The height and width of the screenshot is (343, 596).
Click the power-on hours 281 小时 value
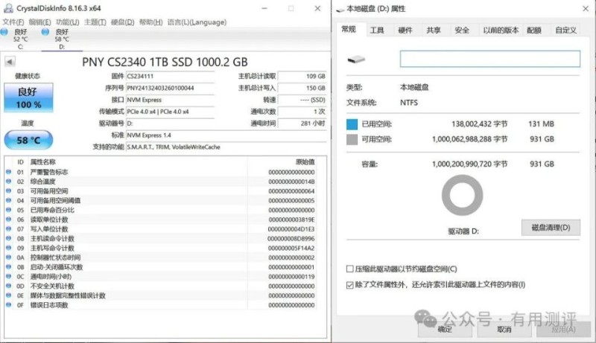[302, 124]
